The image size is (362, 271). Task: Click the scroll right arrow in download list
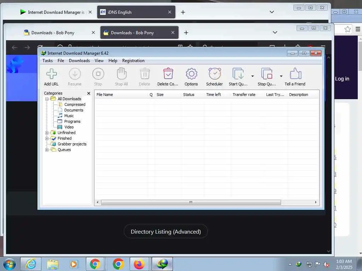[x=316, y=202]
